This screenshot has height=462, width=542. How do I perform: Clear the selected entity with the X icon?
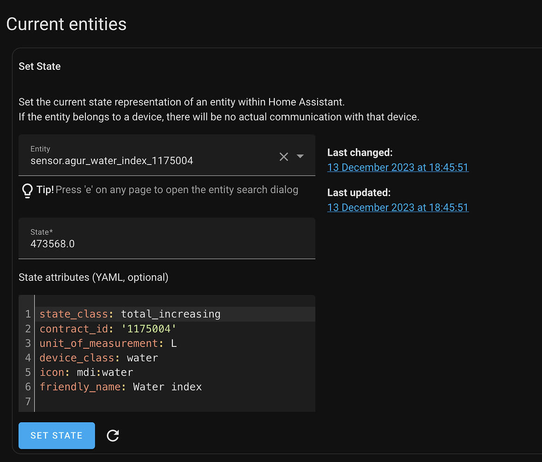tap(284, 157)
